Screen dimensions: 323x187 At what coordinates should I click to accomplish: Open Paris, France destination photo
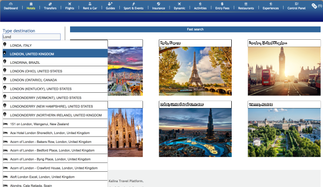pos(195,71)
